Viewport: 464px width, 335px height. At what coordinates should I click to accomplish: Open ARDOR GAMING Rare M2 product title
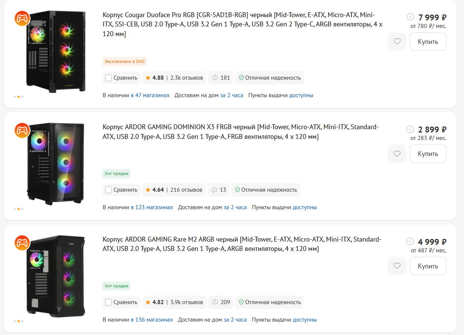pos(242,244)
